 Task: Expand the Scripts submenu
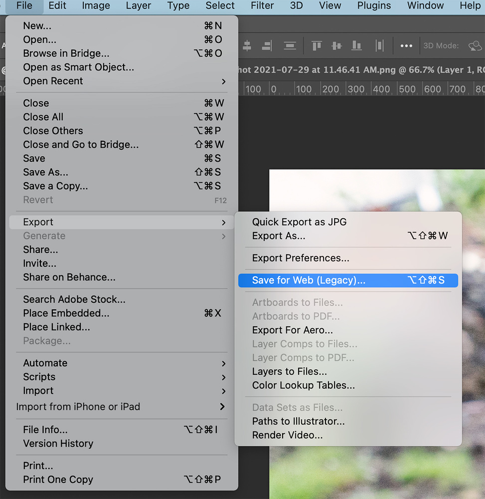coord(223,377)
